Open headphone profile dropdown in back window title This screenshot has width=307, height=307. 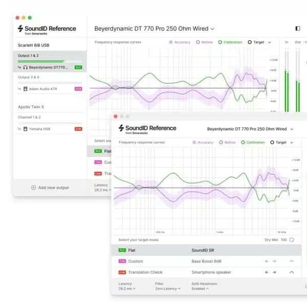coord(212,29)
